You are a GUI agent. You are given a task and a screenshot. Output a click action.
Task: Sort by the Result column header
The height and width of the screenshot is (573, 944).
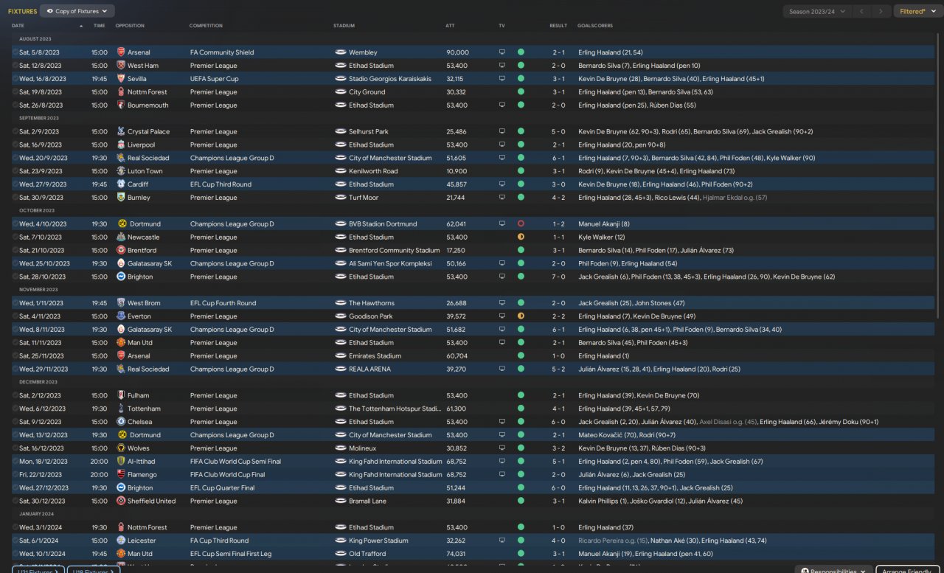coord(558,26)
